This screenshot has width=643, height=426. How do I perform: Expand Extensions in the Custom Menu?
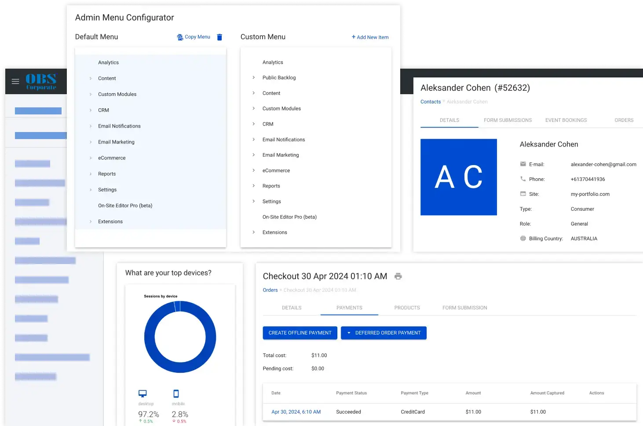click(x=254, y=232)
